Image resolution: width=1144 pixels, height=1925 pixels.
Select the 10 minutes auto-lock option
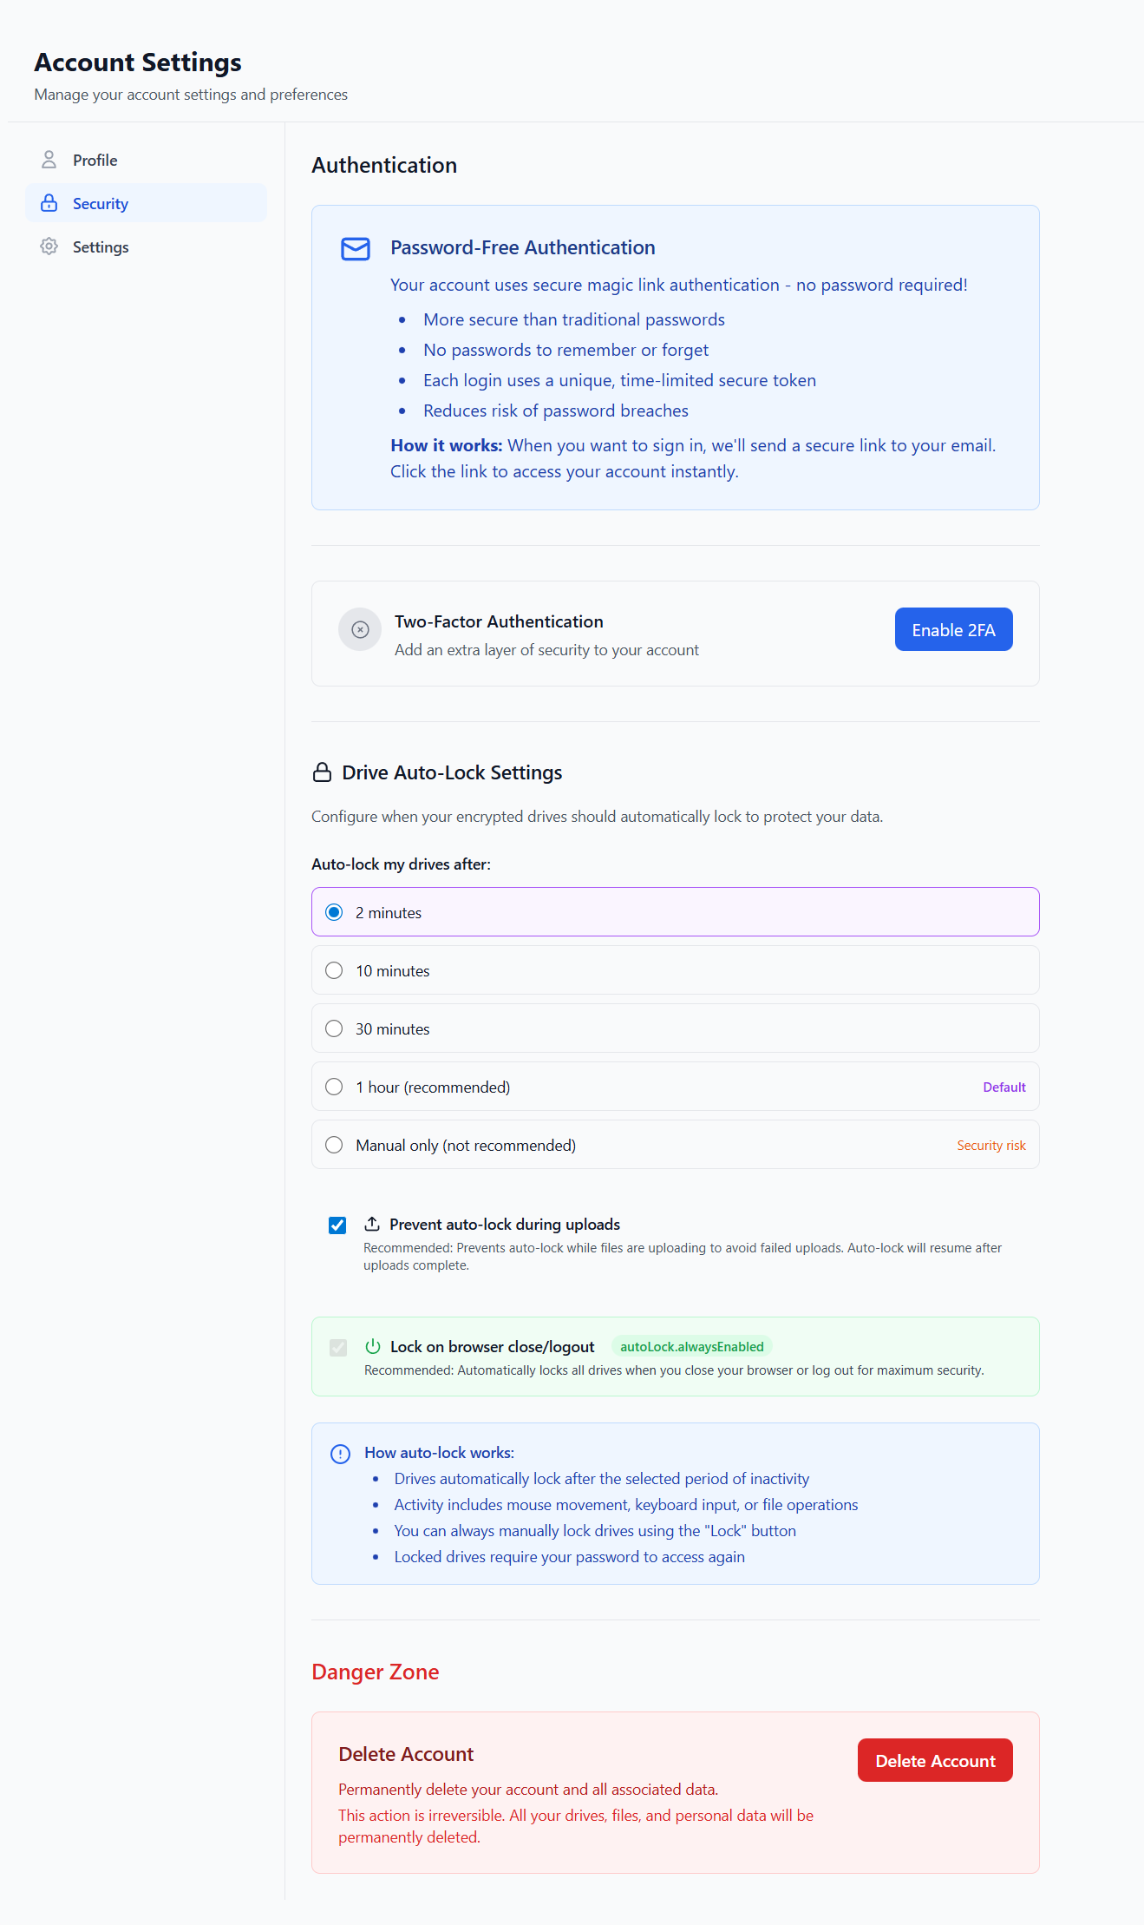(334, 970)
